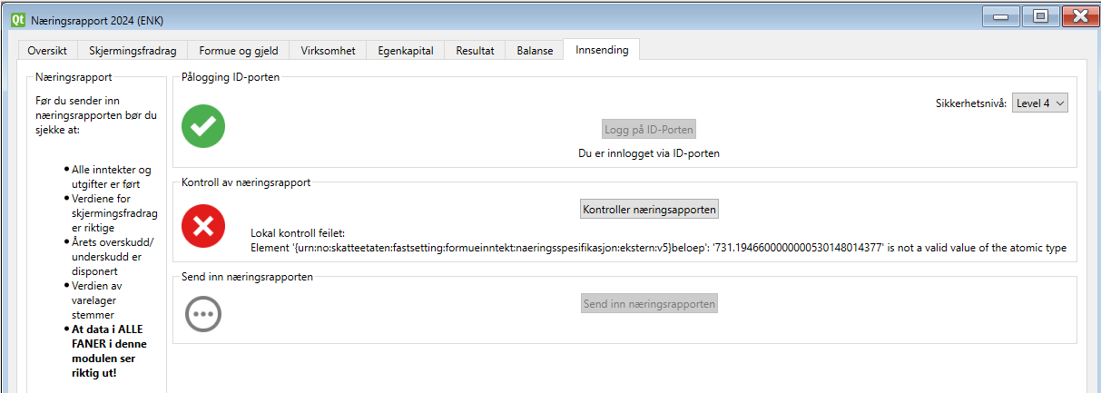Screen dimensions: 1101x393
Task: Select the Innsending tab
Action: (x=602, y=50)
